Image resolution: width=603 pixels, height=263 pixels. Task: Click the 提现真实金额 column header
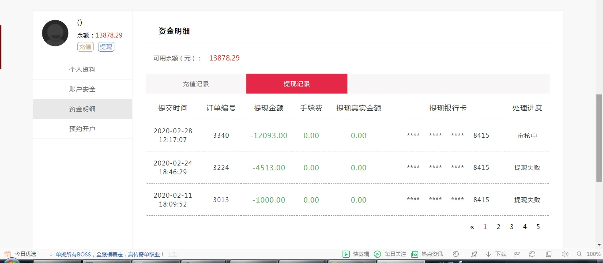coord(358,108)
